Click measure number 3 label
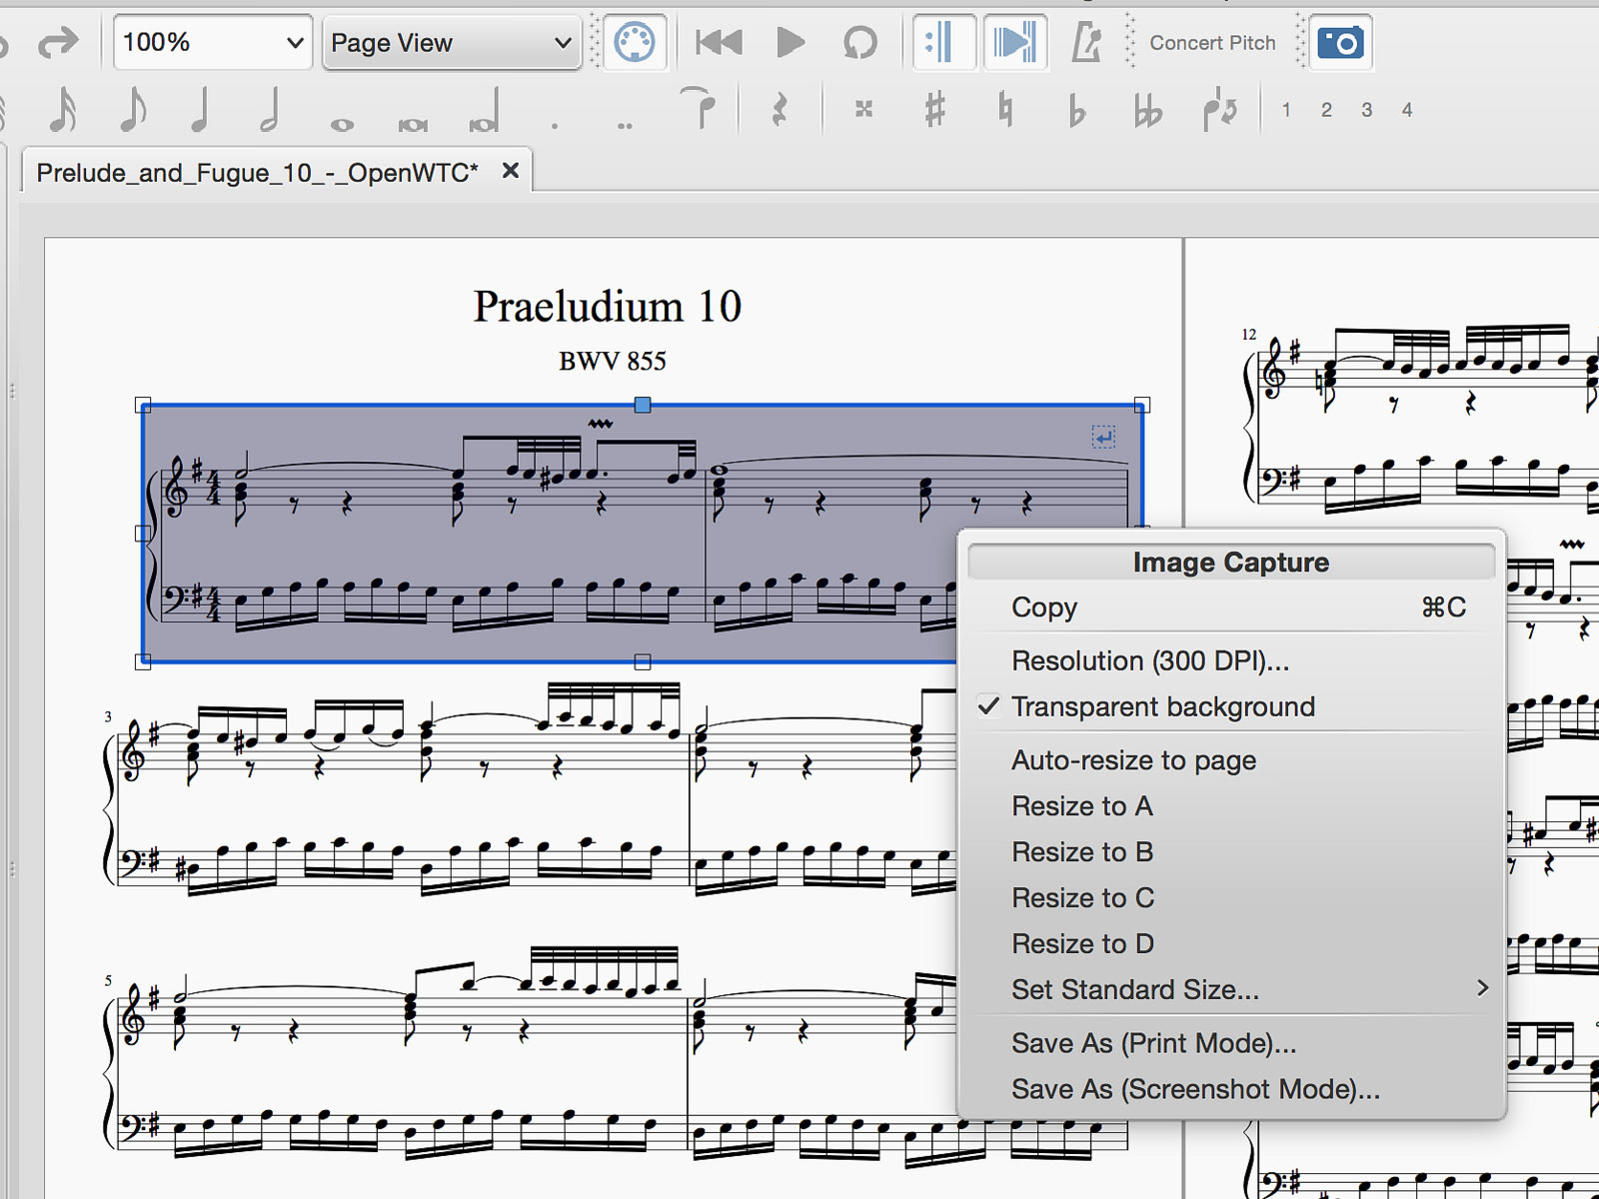This screenshot has height=1199, width=1599. [x=108, y=716]
